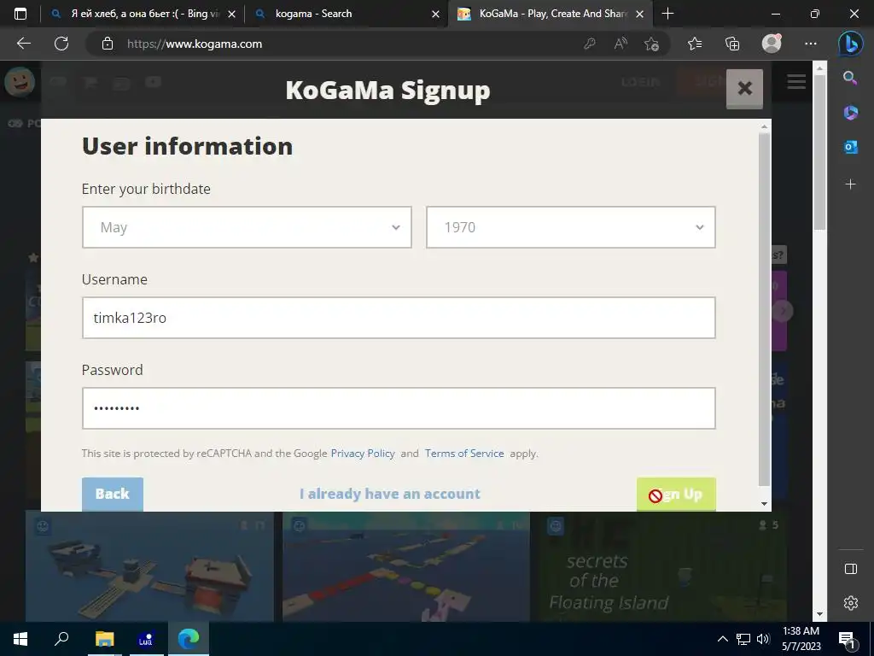The width and height of the screenshot is (874, 656).
Task: Open the tab actions menu icon
Action: tap(20, 14)
